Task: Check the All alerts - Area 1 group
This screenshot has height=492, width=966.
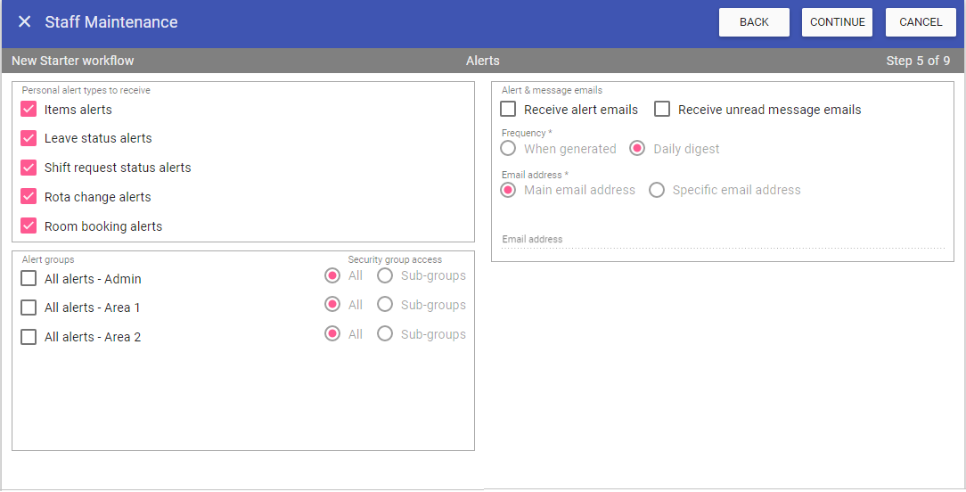Action: pos(29,307)
